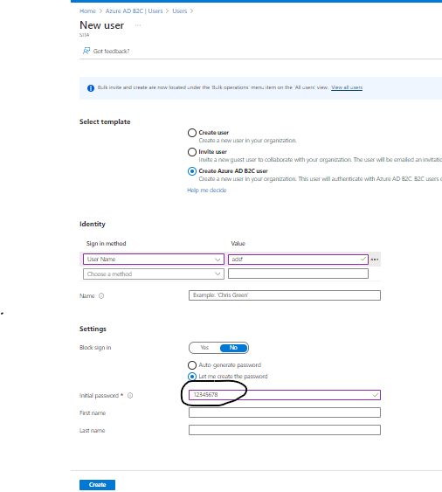The height and width of the screenshot is (492, 442).
Task: Click the Initial password field
Action: [x=285, y=395]
